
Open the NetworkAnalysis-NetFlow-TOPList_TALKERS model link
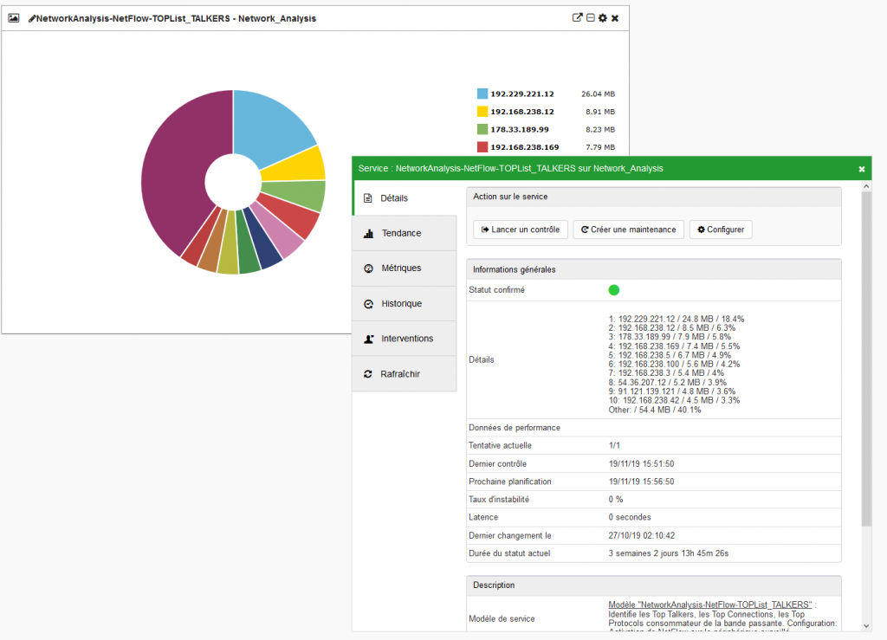pos(710,605)
